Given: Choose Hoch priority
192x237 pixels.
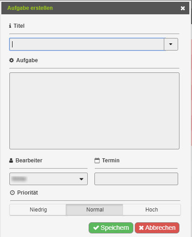Looking at the screenshot, I should click(x=152, y=210).
